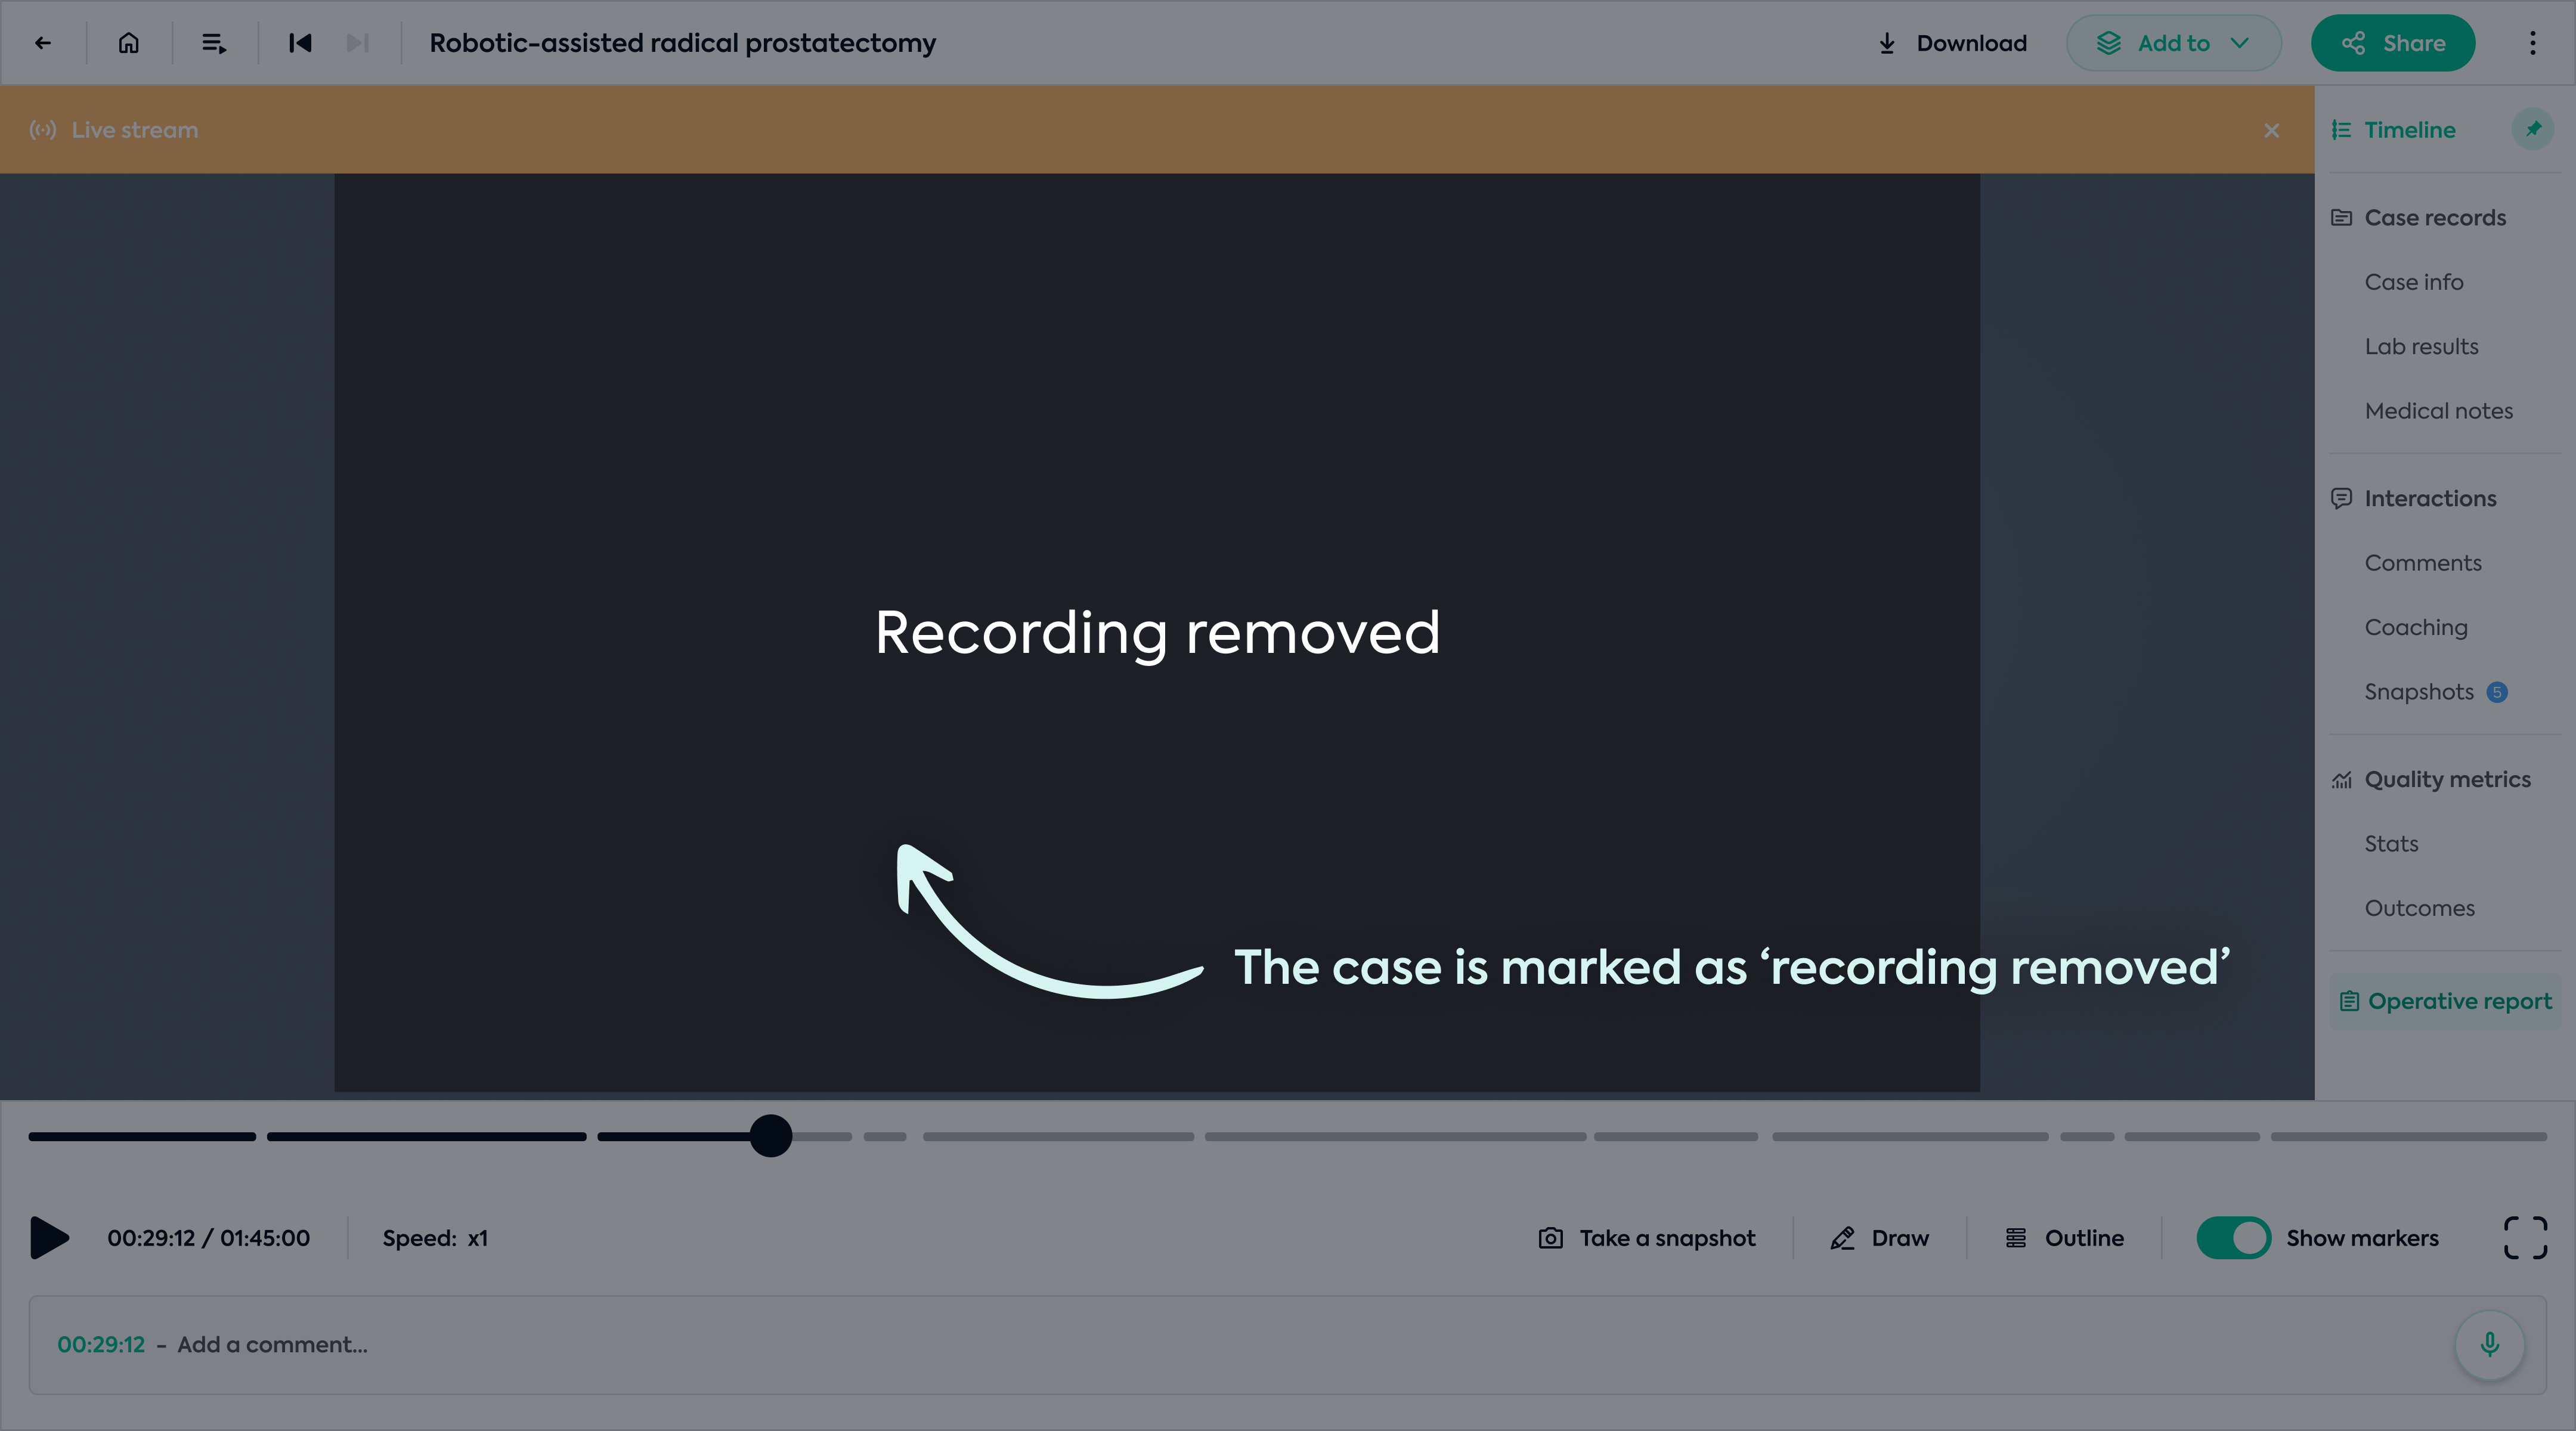Turn off the Show markers toggle
The width and height of the screenshot is (2576, 1431).
coord(2234,1238)
